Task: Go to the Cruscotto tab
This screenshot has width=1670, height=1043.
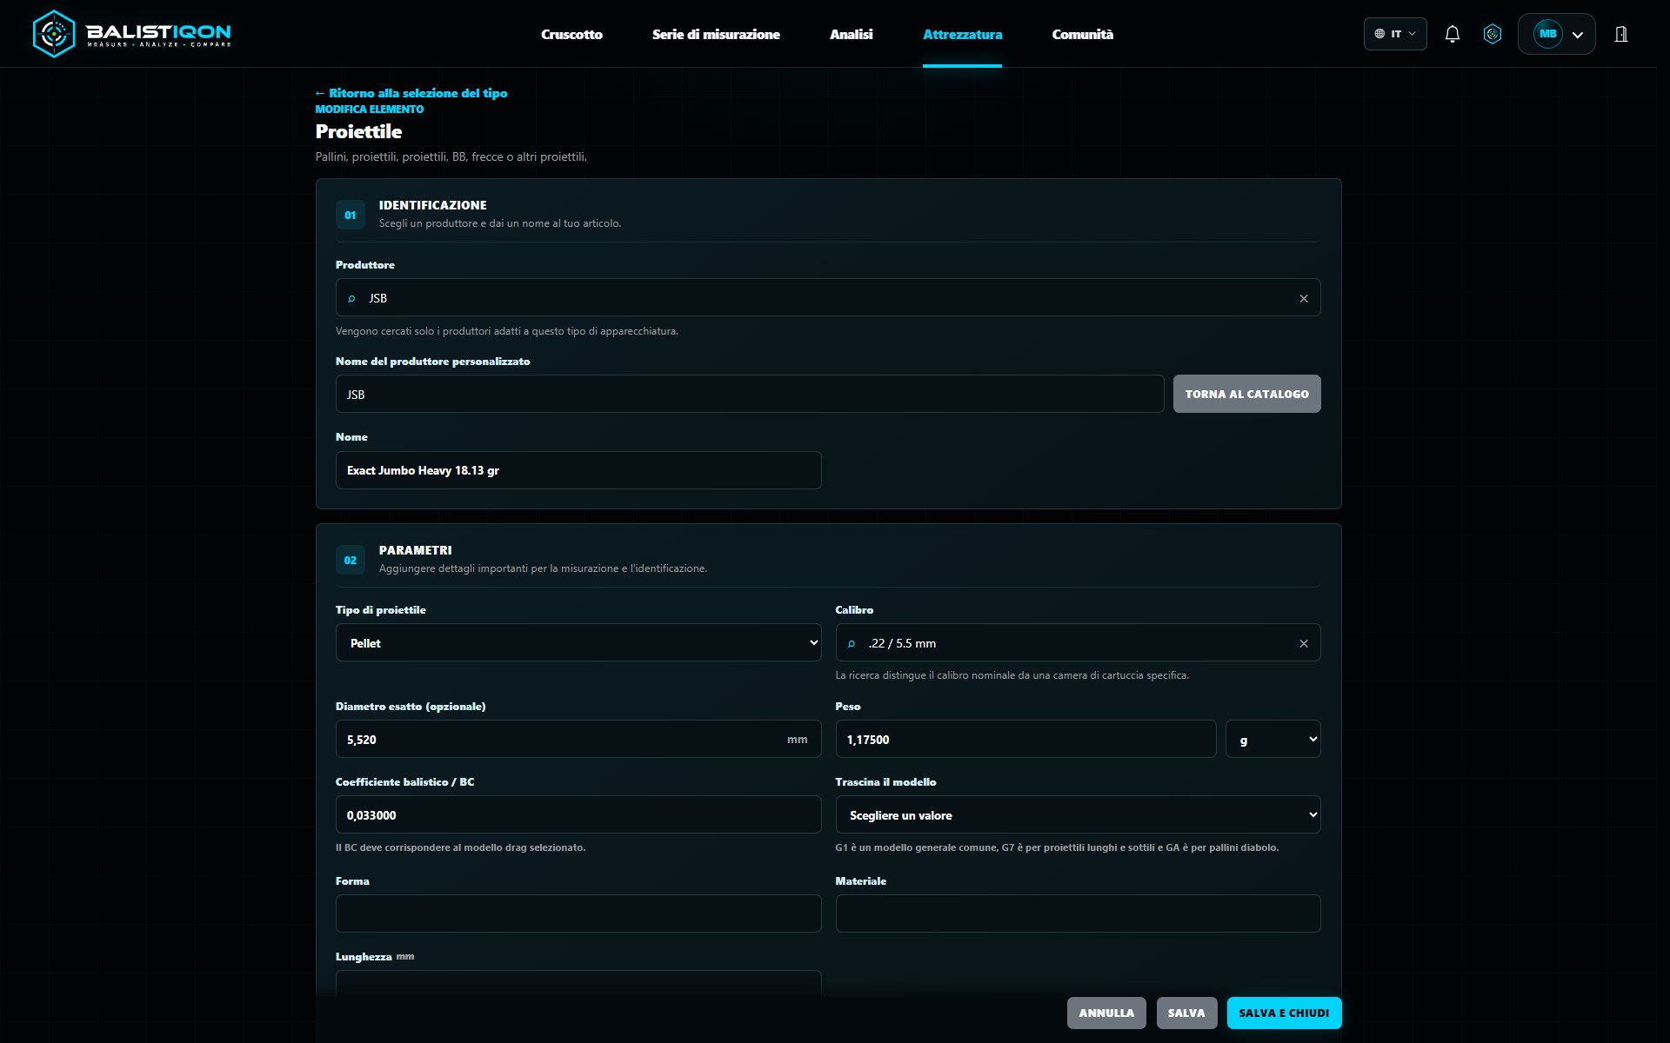Action: (571, 34)
